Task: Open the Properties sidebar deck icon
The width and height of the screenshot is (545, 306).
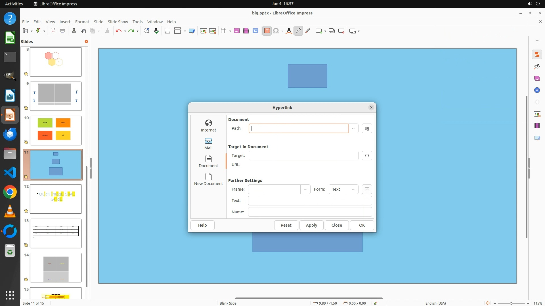Action: point(537,55)
